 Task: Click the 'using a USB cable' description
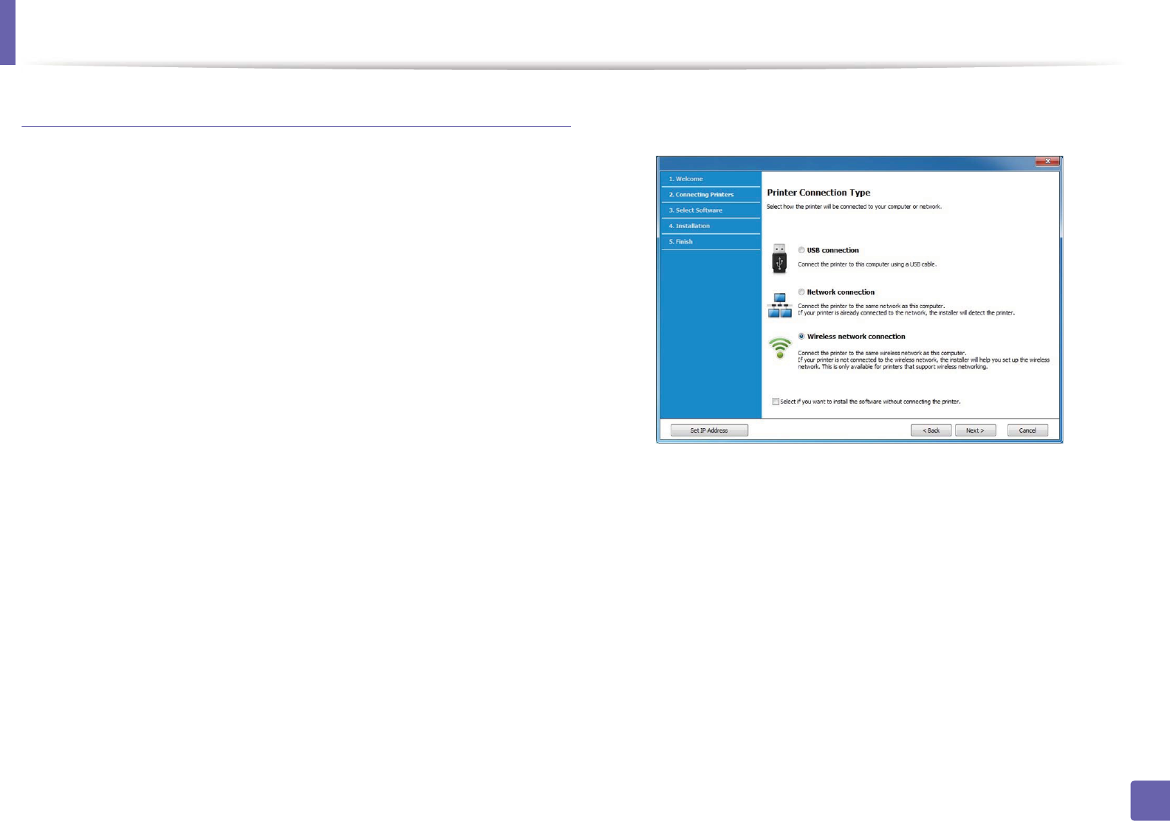(867, 264)
